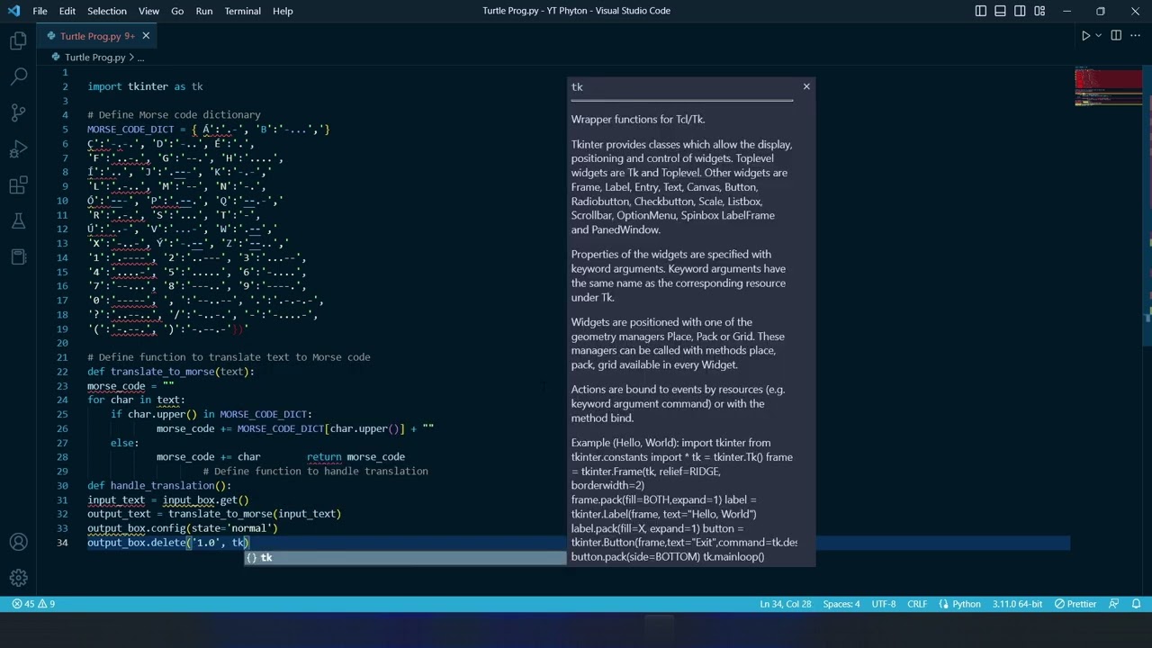1152x648 pixels.
Task: Change file encoding UTF-8
Action: pyautogui.click(x=884, y=604)
